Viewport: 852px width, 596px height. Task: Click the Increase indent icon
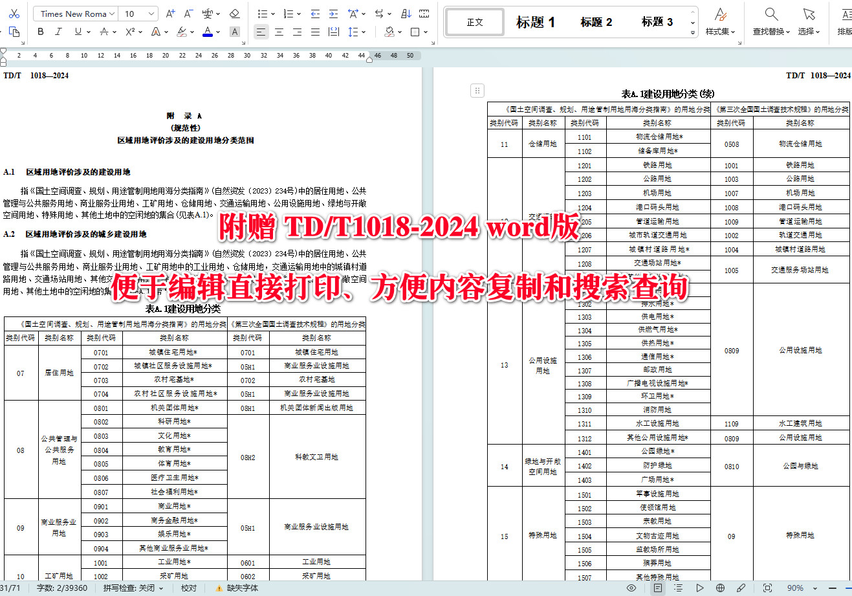pyautogui.click(x=333, y=14)
